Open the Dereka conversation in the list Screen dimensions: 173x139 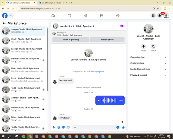(x=23, y=60)
